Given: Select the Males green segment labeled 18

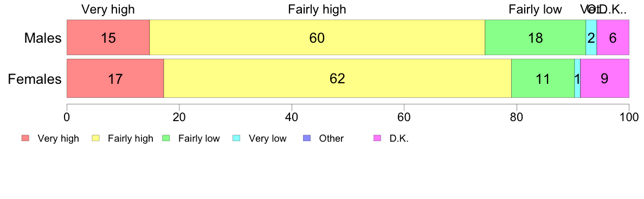Looking at the screenshot, I should pos(535,37).
